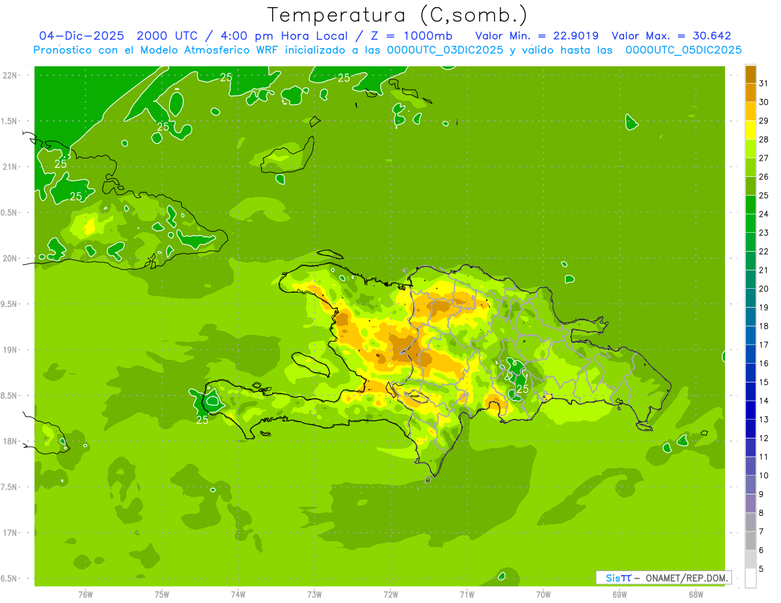The height and width of the screenshot is (603, 781).
Task: Click the '68W' longitude axis label
Action: pos(696,594)
